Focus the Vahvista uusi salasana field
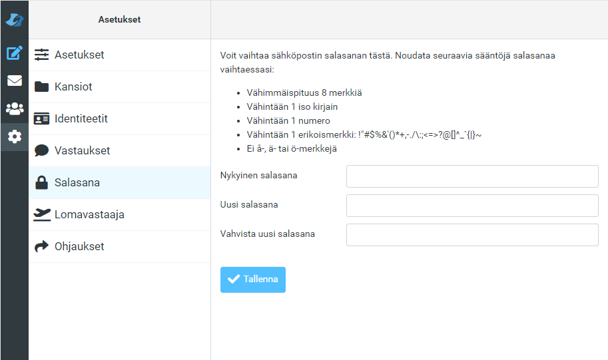Viewport: 608px width, 360px height. point(472,235)
